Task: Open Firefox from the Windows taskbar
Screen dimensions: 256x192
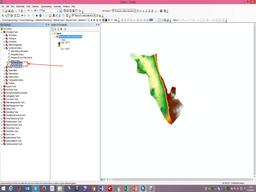Action: click(x=43, y=188)
